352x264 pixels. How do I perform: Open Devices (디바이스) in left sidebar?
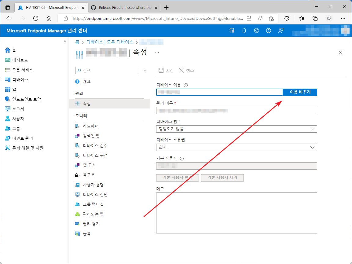[x=16, y=79]
